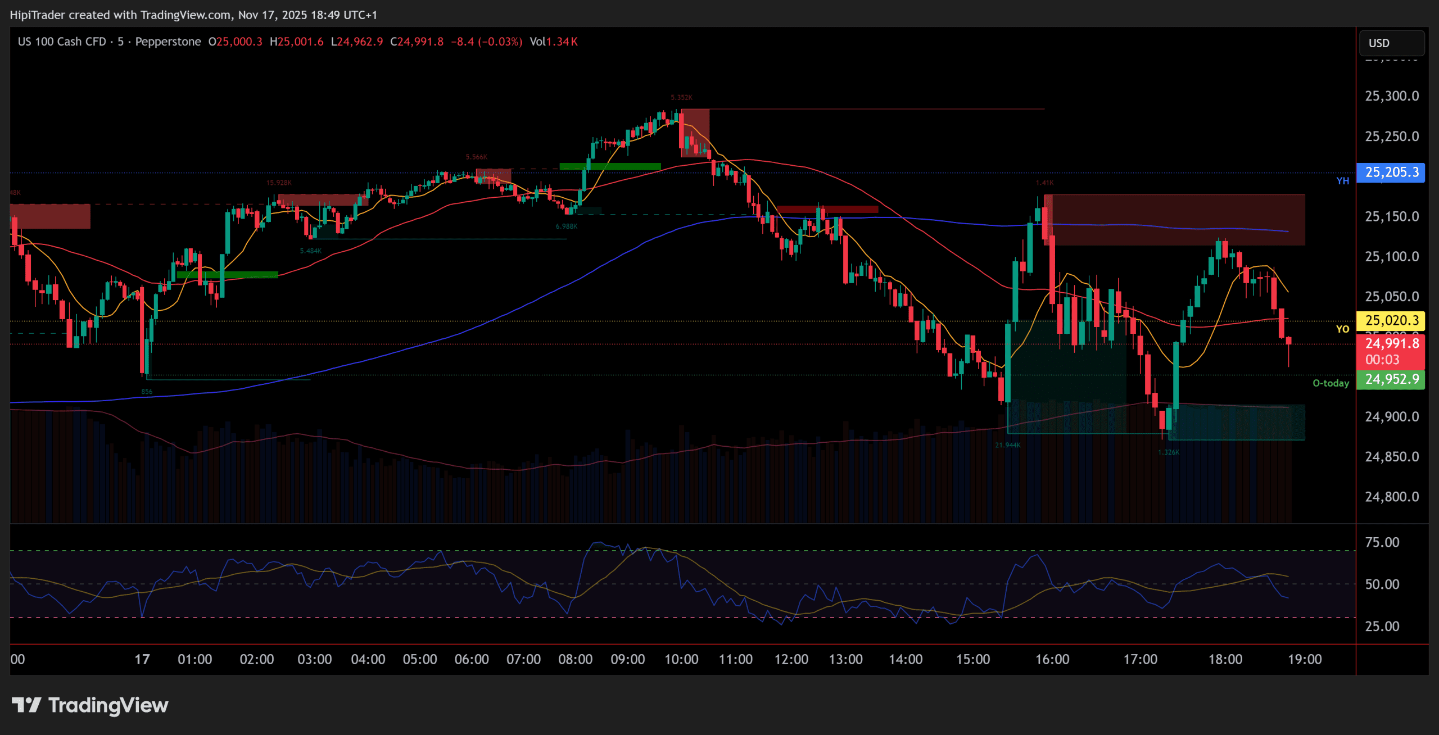Viewport: 1439px width, 735px height.
Task: Click the 21.944K volume zone label
Action: pos(1007,445)
